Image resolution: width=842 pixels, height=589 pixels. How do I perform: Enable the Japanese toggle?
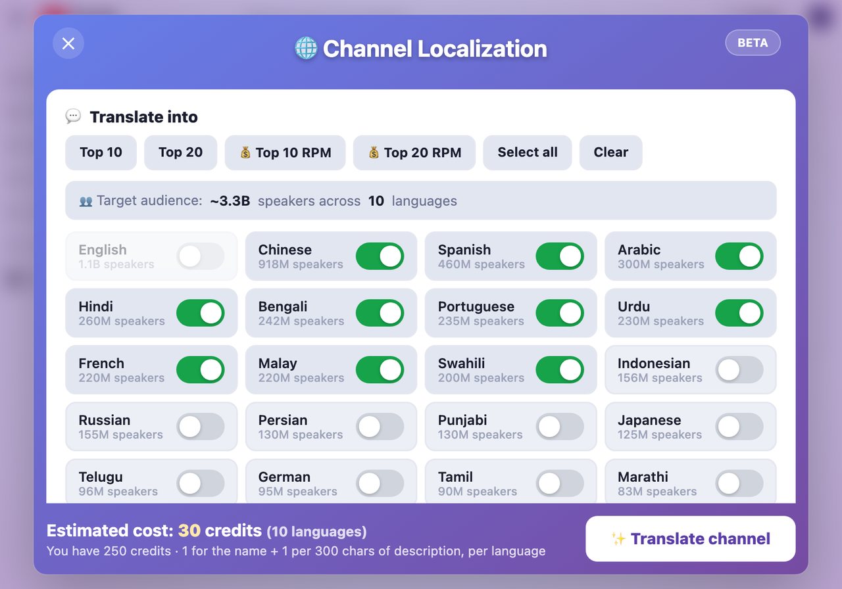point(739,427)
